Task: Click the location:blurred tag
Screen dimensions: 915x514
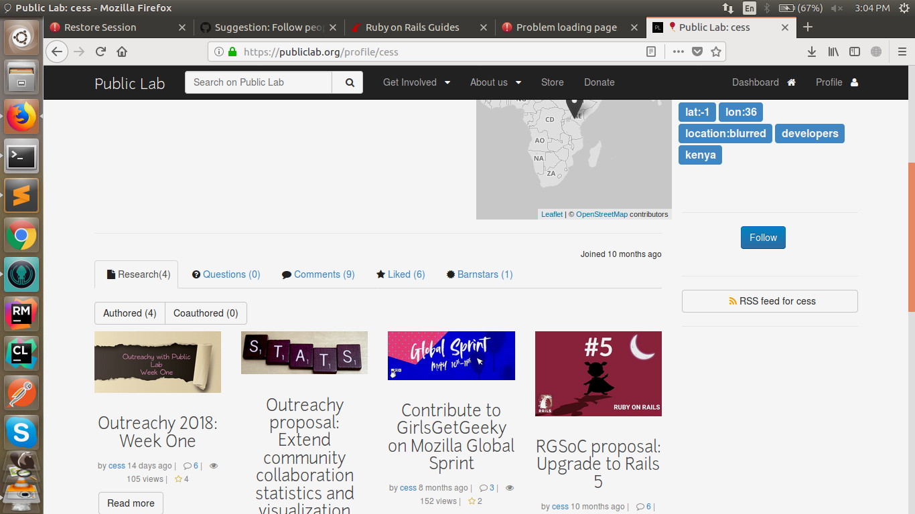Action: click(725, 133)
